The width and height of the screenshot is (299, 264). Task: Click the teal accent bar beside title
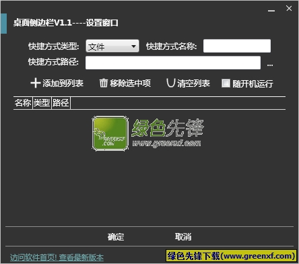(4, 24)
